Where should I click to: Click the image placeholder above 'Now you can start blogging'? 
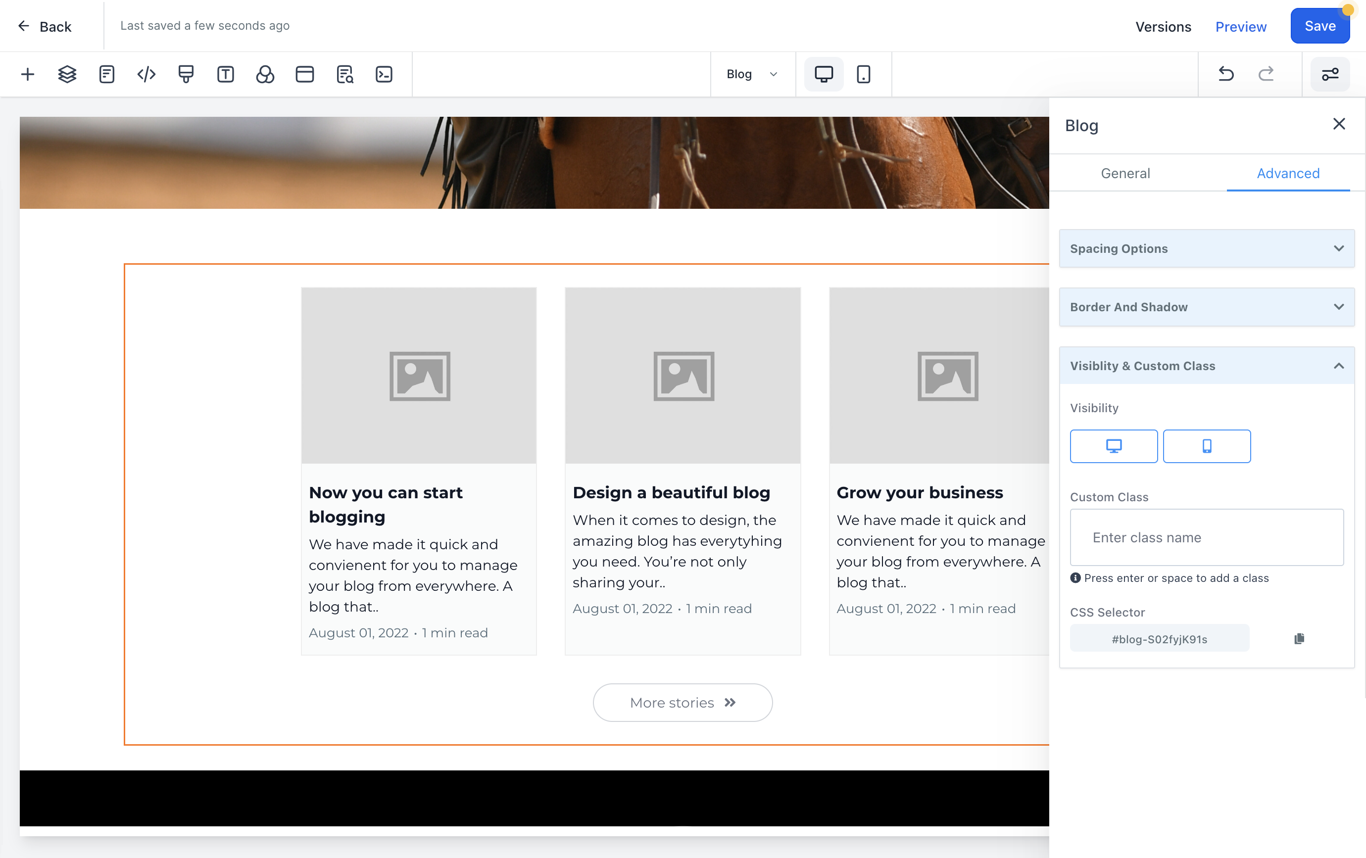[419, 376]
